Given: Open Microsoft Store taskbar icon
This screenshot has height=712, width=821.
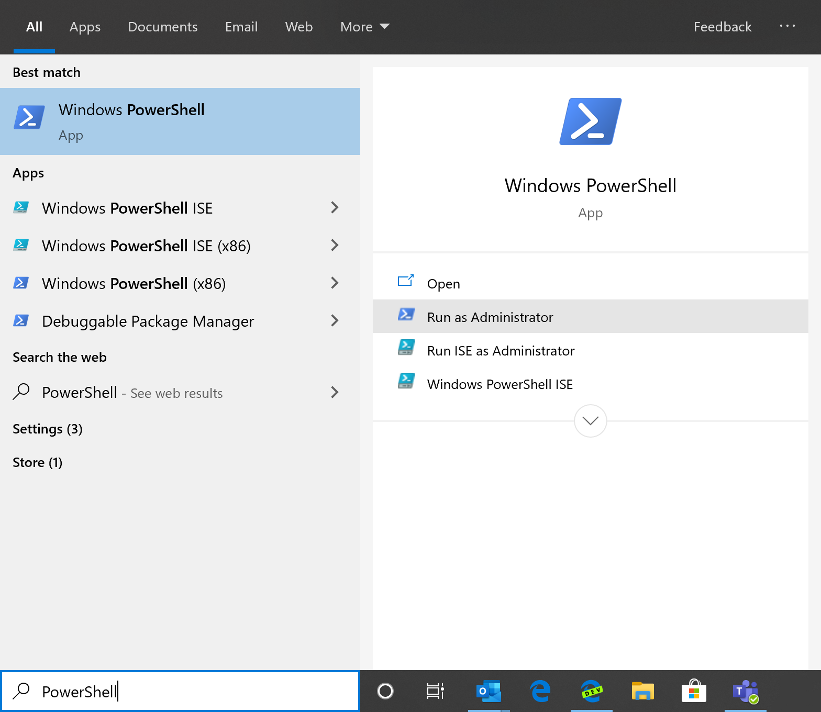Looking at the screenshot, I should coord(694,692).
